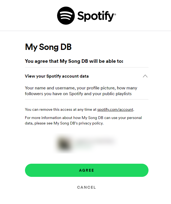
Task: Click the text followers you have on Spotify
Action: [x=54, y=94]
